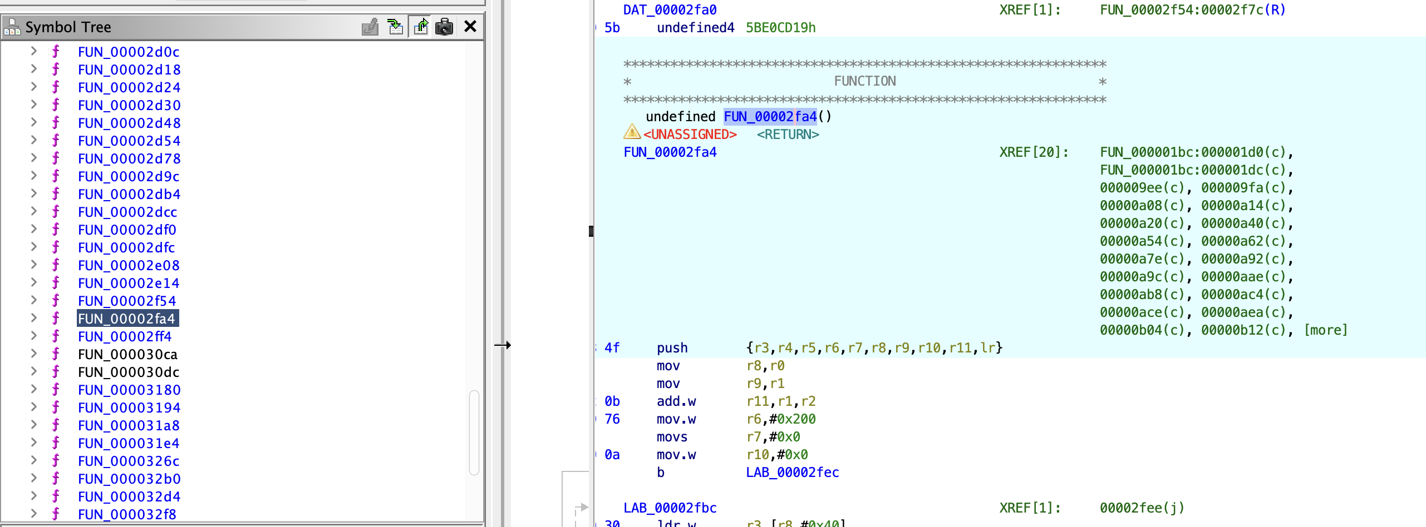Toggle navigate on incoming location changes
The image size is (1426, 527).
point(395,27)
